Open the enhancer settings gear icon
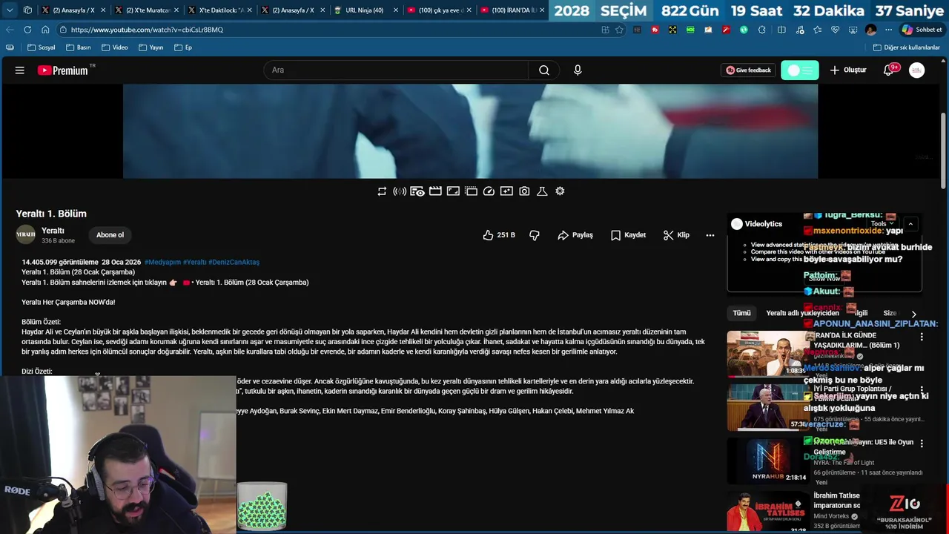 pos(560,191)
